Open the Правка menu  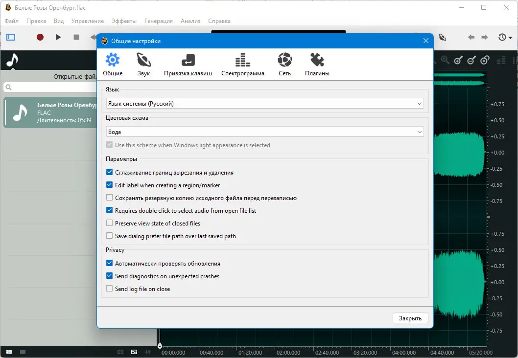click(x=36, y=21)
